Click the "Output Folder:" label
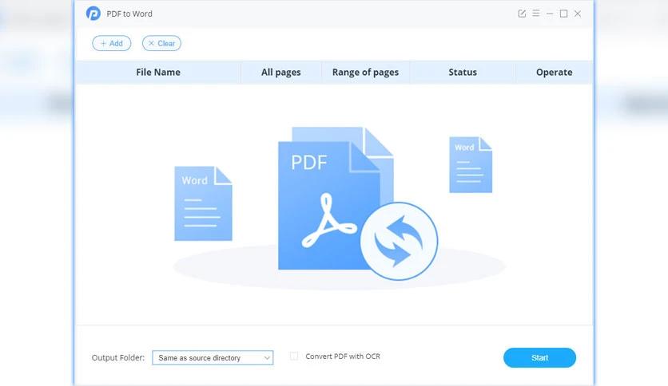668x386 pixels. [x=118, y=357]
